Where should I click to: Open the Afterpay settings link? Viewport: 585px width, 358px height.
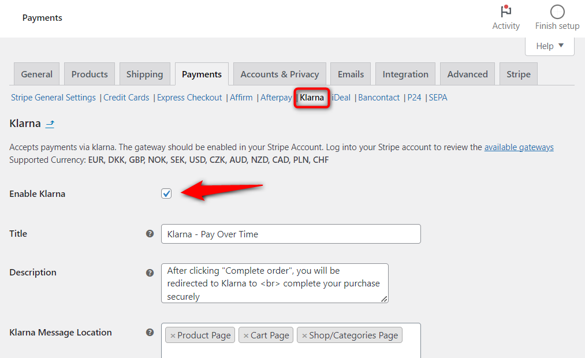(x=276, y=98)
